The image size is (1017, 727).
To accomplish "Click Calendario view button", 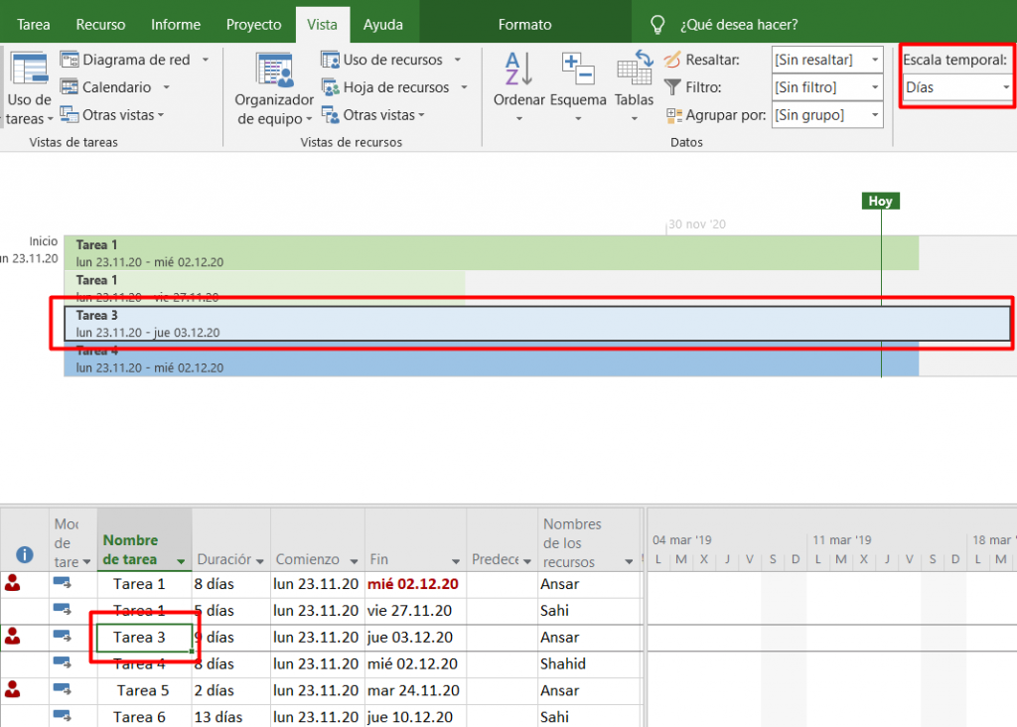I will tap(116, 87).
